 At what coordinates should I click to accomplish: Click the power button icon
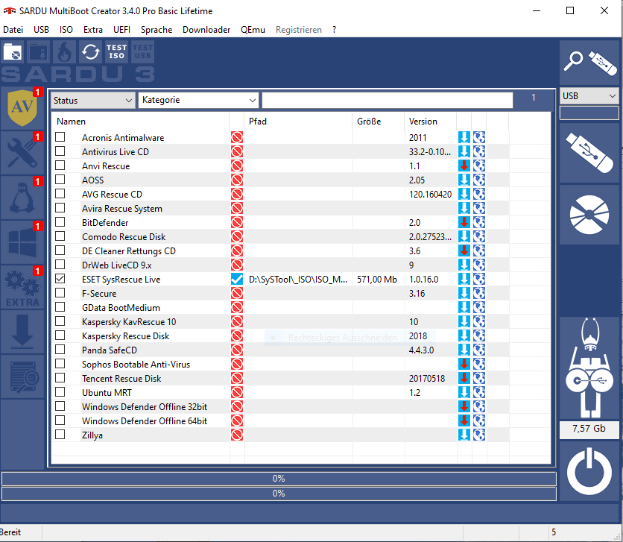pos(589,471)
